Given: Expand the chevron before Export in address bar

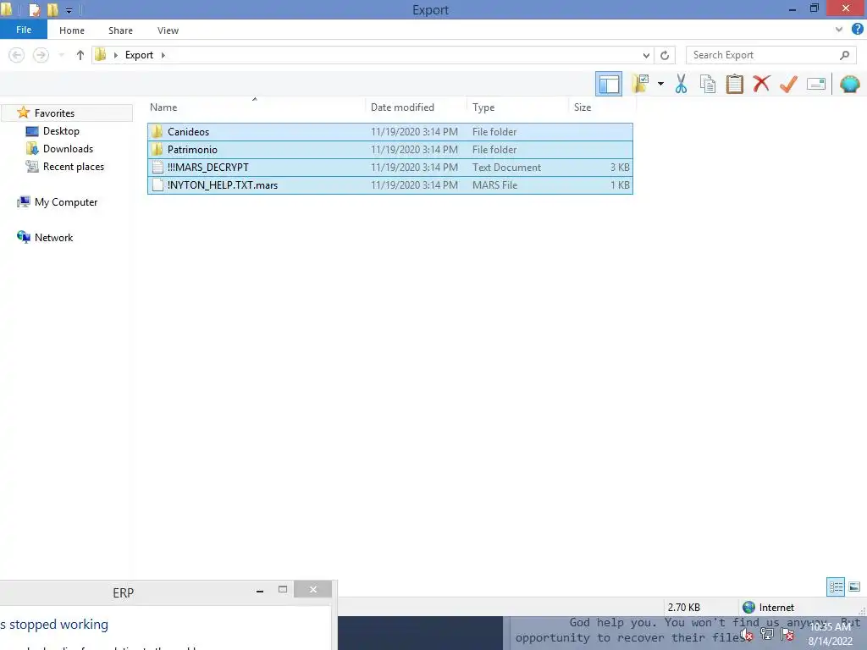Looking at the screenshot, I should (115, 55).
